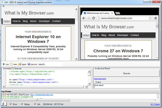Open the whatismybrowser.com link in Log Viewer

click(x=42, y=95)
